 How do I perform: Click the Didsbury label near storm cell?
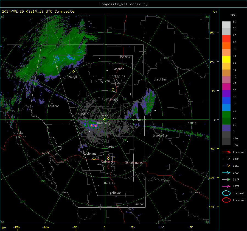pyautogui.click(x=103, y=123)
